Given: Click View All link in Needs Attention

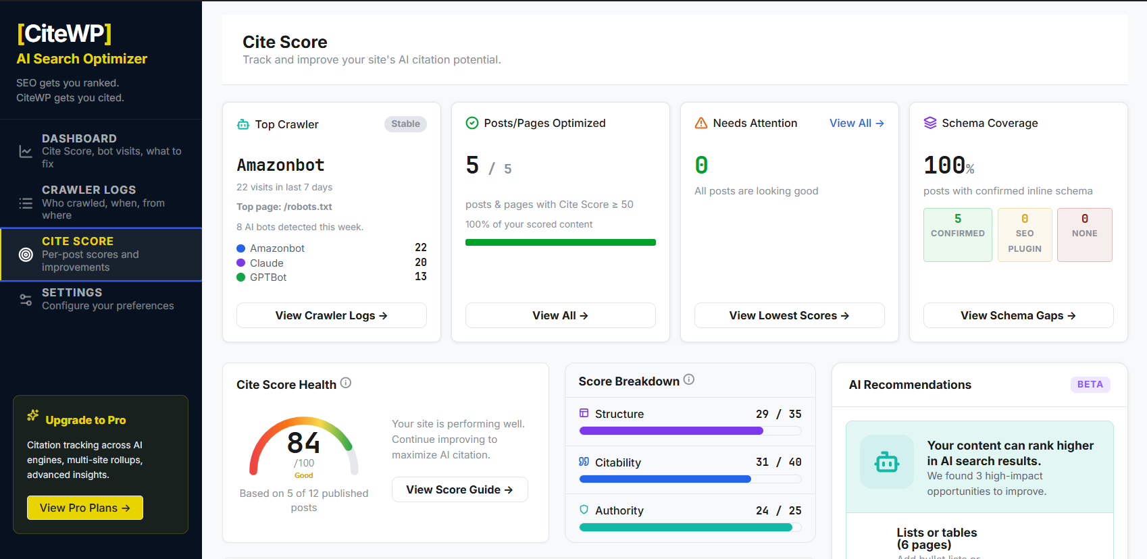Looking at the screenshot, I should pos(857,123).
